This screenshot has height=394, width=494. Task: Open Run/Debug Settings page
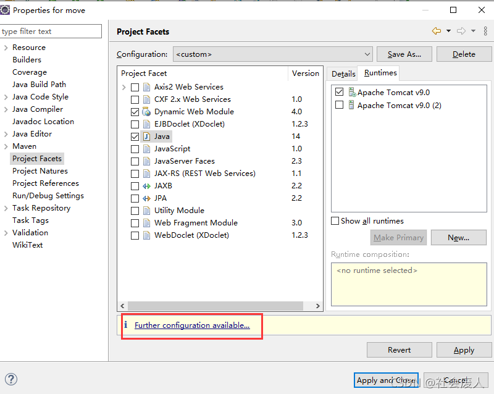[48, 195]
